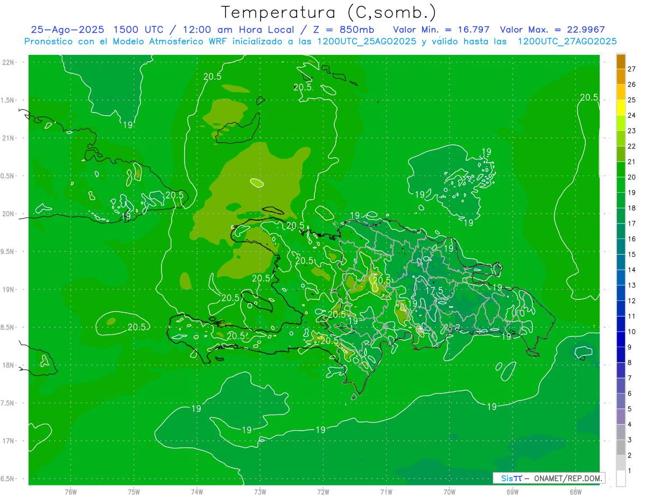Click the "20N" latitude label
The height and width of the screenshot is (499, 646).
point(8,214)
